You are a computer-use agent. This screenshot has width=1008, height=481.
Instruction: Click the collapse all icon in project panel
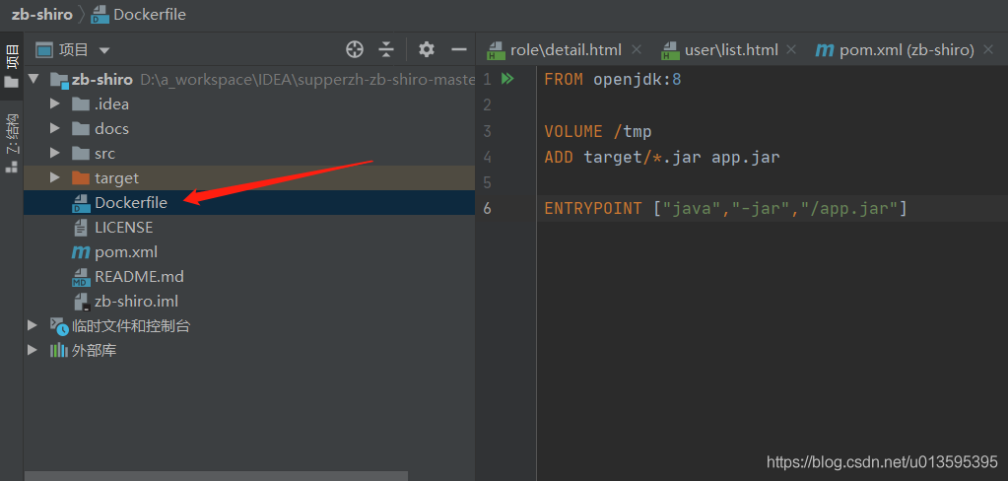[386, 49]
